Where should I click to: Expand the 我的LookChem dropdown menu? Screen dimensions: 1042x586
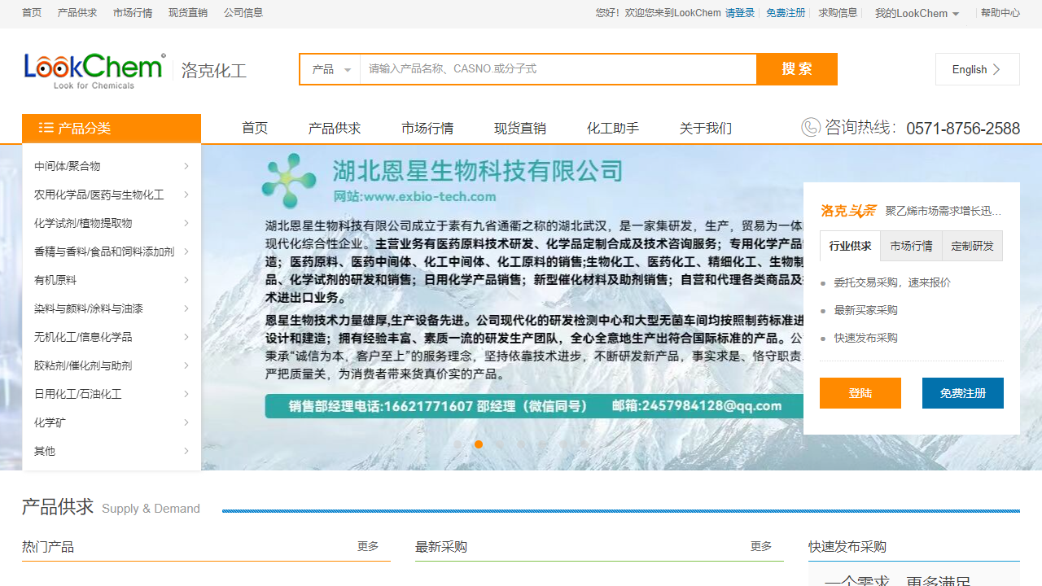(917, 13)
